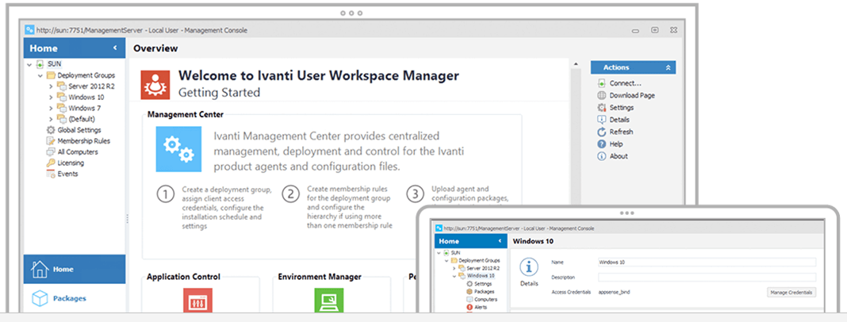This screenshot has width=847, height=322.
Task: Collapse the Windows 10 node in the small window tree
Action: (454, 275)
